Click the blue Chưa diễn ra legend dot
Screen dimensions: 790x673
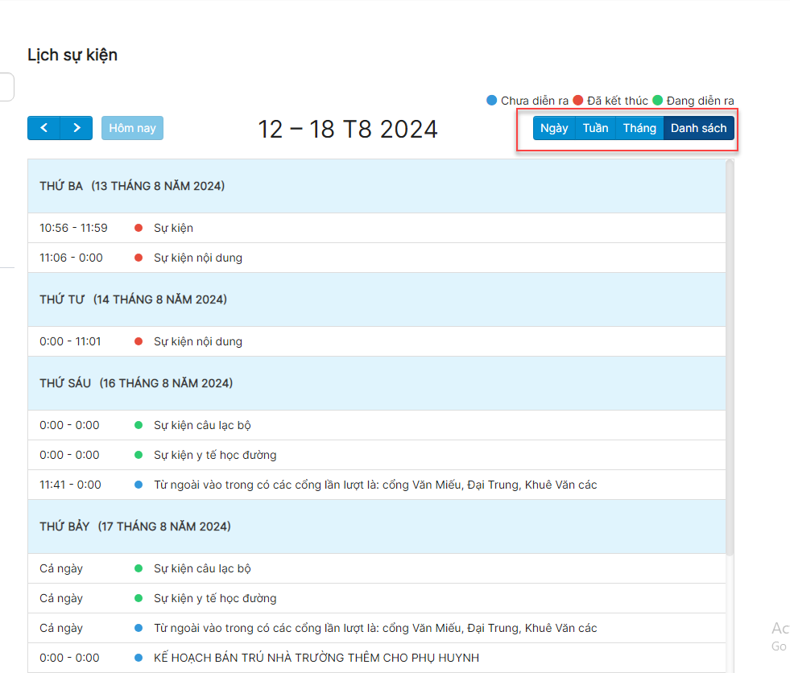492,101
